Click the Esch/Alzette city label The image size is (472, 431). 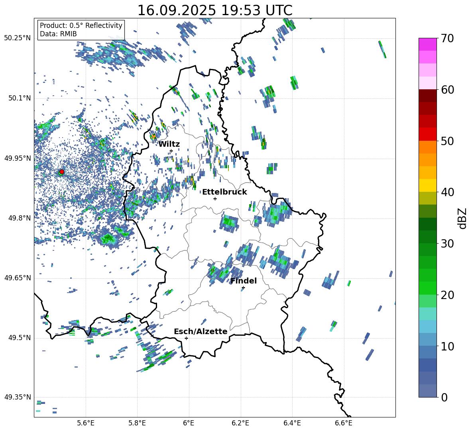[201, 331]
